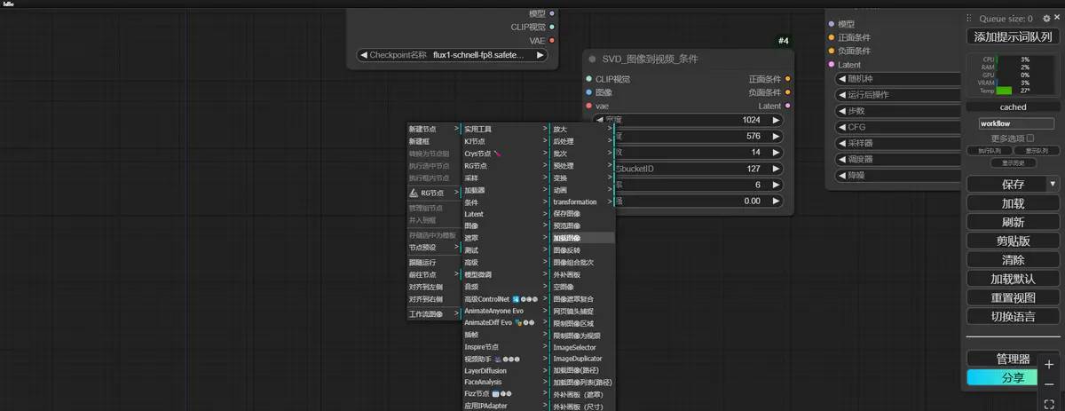This screenshot has width=1065, height=411.
Task: Increase the 0.00 value with right arrow
Action: [775, 202]
